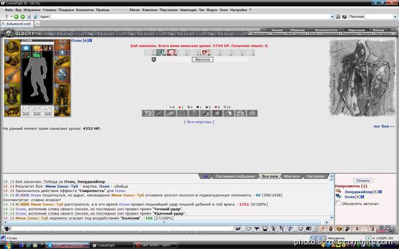Viewport: 399px width, 249px height.
Task: Open the Вид menu
Action: coord(19,10)
